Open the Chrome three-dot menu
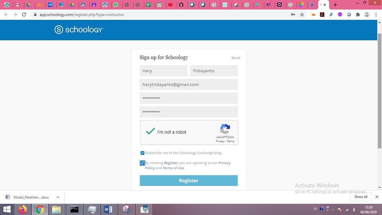The width and height of the screenshot is (382, 215). pyautogui.click(x=376, y=15)
